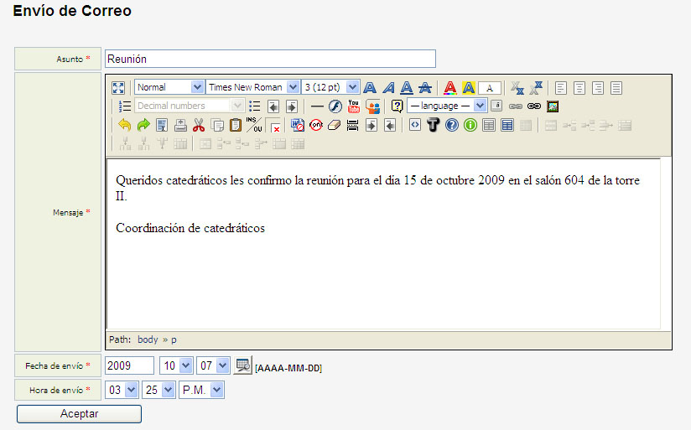The width and height of the screenshot is (691, 430).
Task: Click the insert table icon
Action: [489, 125]
